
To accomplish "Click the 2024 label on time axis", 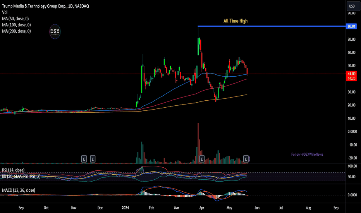I will 125,208.
